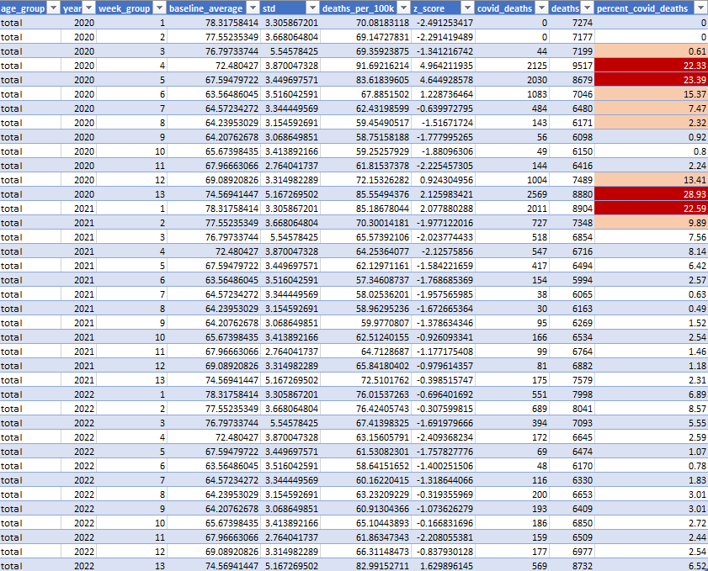Screen dimensions: 708x571
Task: Click deaths_per_100k value 67.8851502
Action: pyautogui.click(x=386, y=94)
